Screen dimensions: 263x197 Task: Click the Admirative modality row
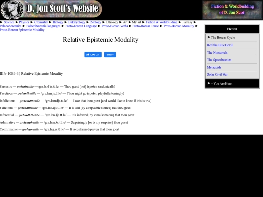click(x=64, y=122)
